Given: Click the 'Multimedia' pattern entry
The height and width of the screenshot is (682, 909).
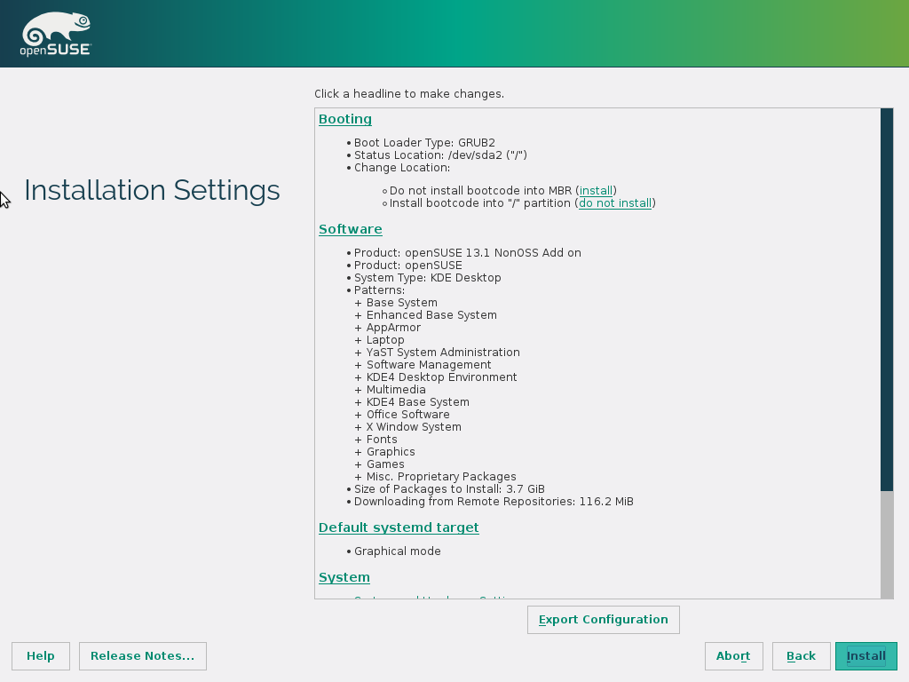Looking at the screenshot, I should click(x=396, y=390).
